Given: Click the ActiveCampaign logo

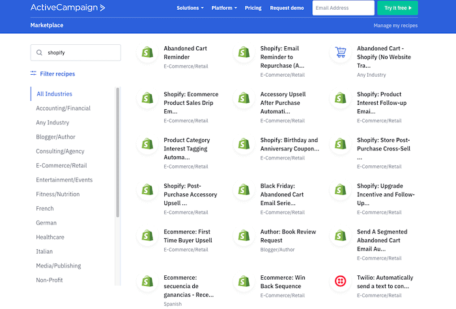Looking at the screenshot, I should click(x=68, y=8).
